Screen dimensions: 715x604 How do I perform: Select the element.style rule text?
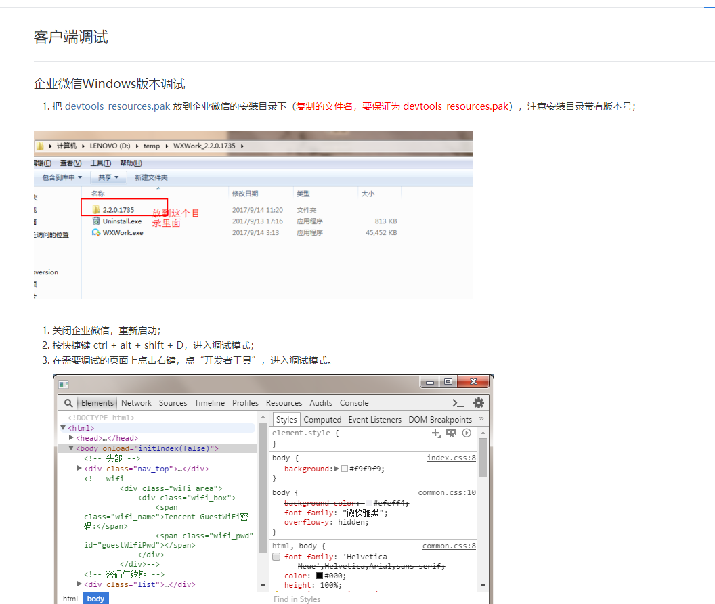coord(305,433)
